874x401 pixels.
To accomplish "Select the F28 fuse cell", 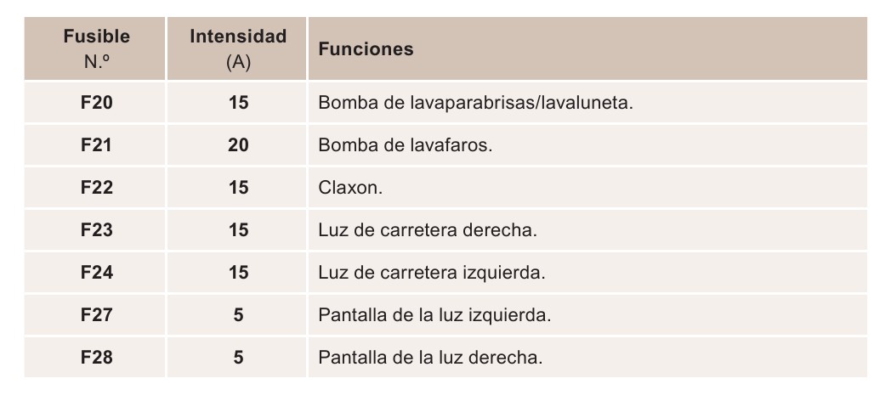I will click(x=94, y=357).
